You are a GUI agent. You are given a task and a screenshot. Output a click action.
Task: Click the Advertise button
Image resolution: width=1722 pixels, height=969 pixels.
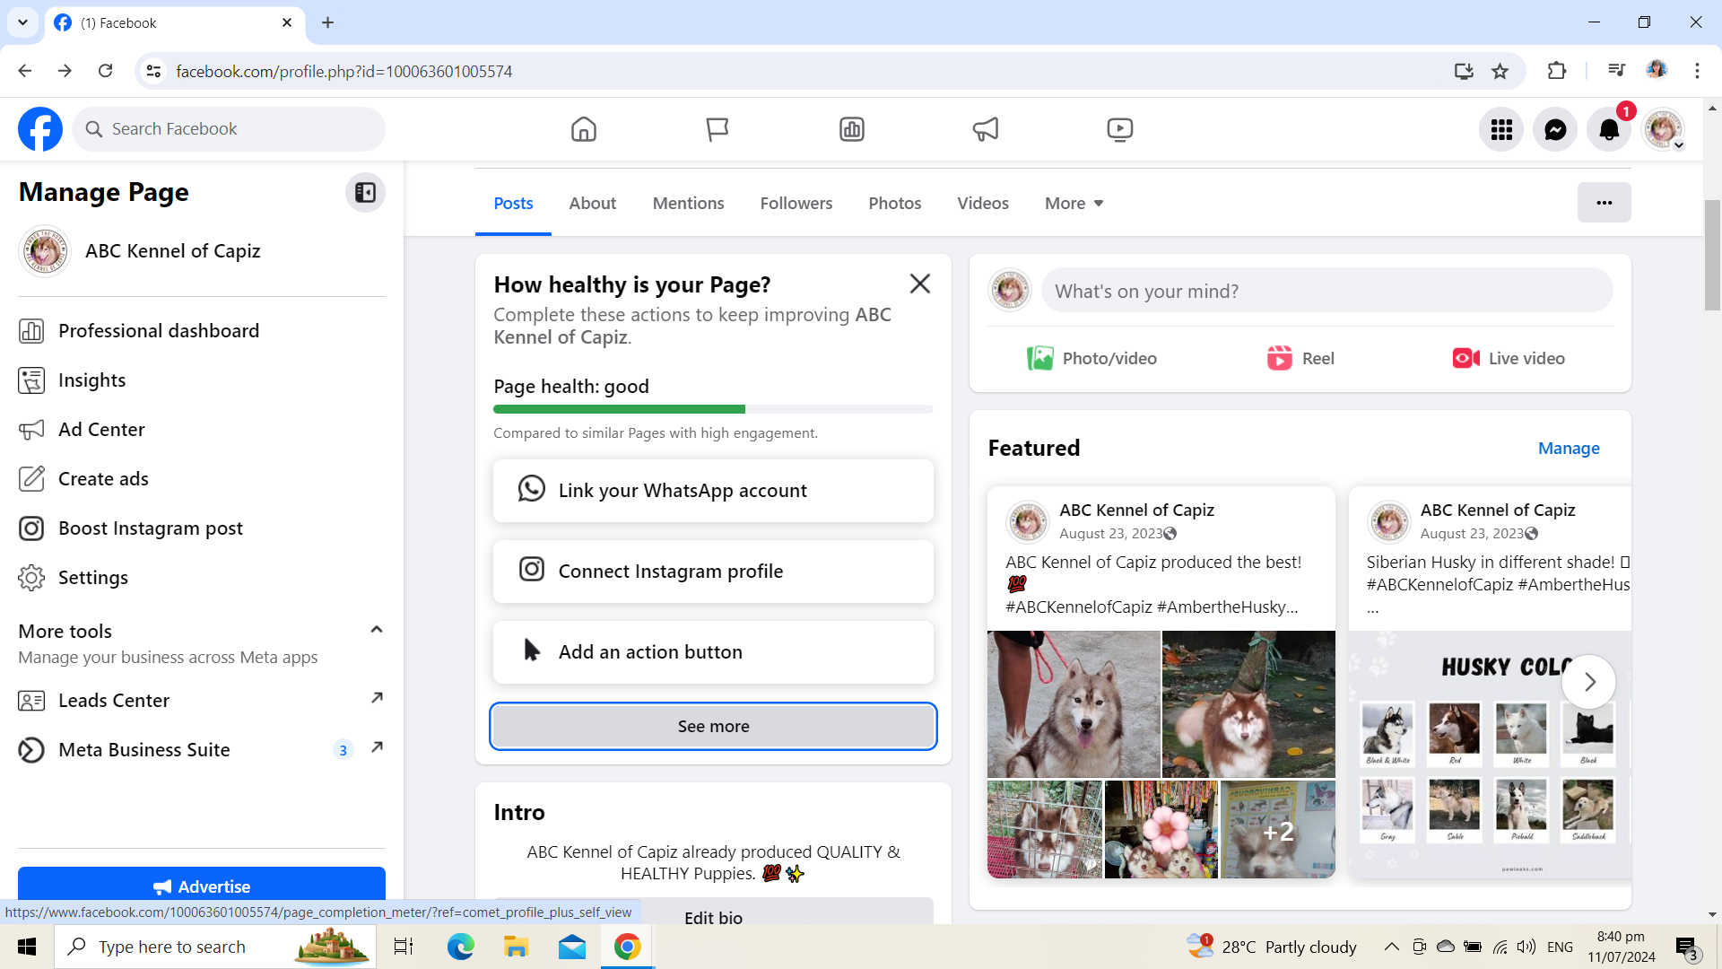pos(202,885)
